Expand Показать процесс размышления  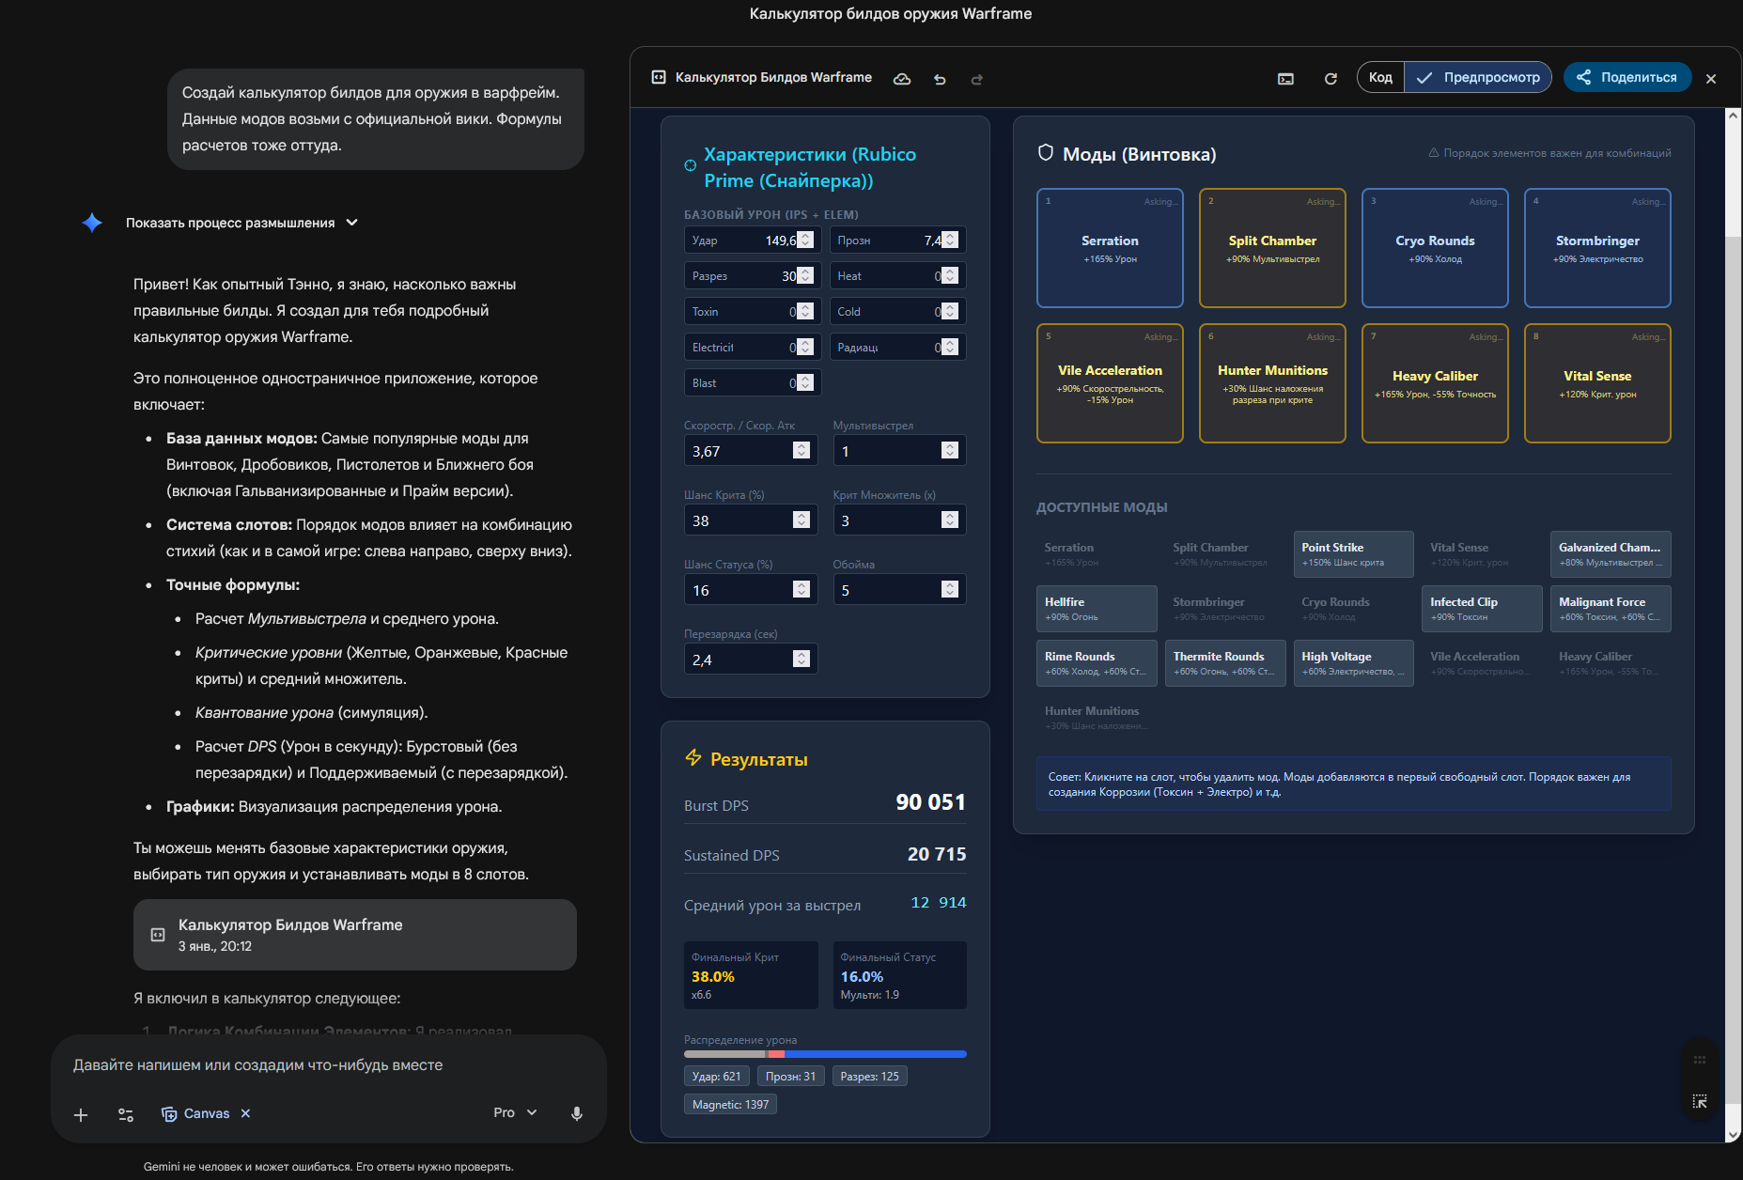[241, 223]
